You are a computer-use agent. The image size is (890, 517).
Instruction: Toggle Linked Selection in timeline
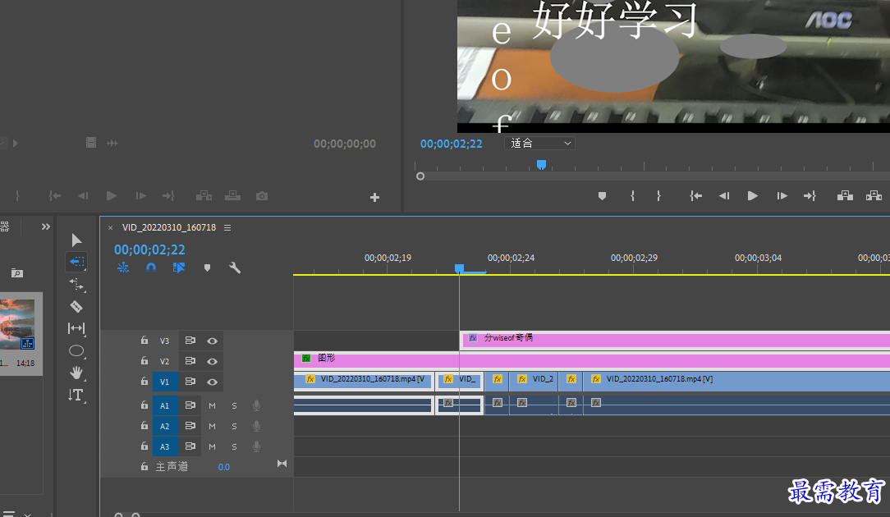click(179, 268)
